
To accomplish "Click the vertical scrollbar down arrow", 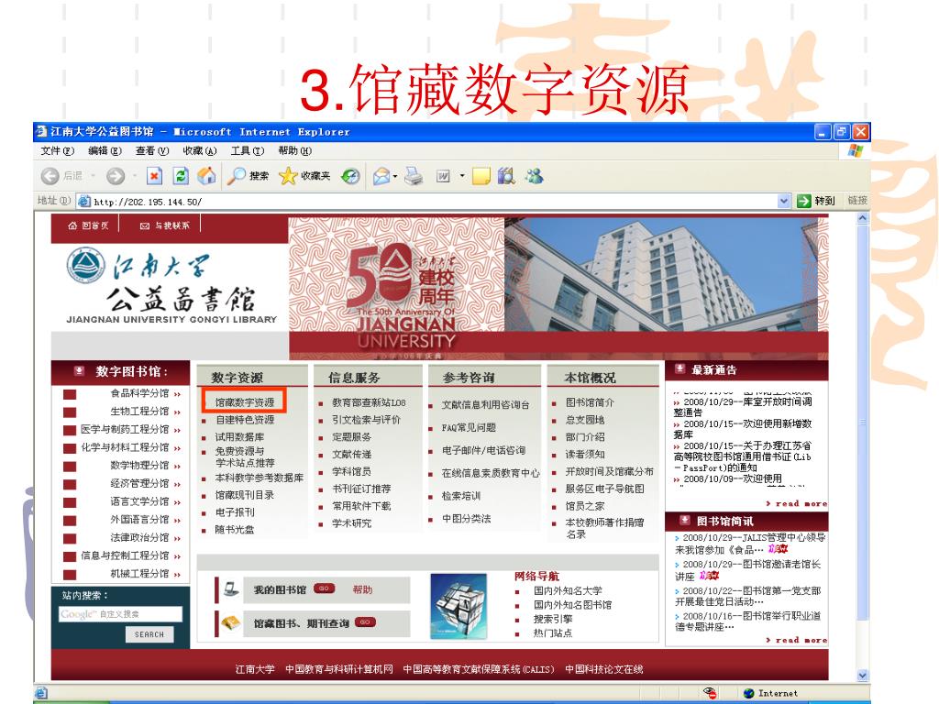I will coord(862,676).
